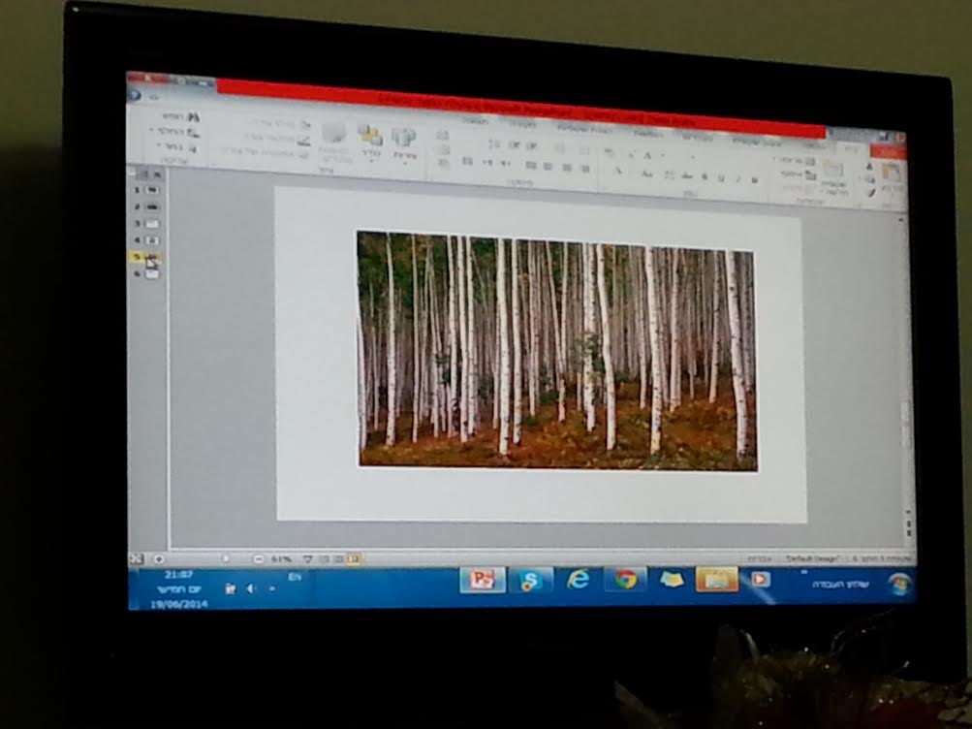The image size is (972, 729).
Task: Open the red File tab
Action: [890, 152]
